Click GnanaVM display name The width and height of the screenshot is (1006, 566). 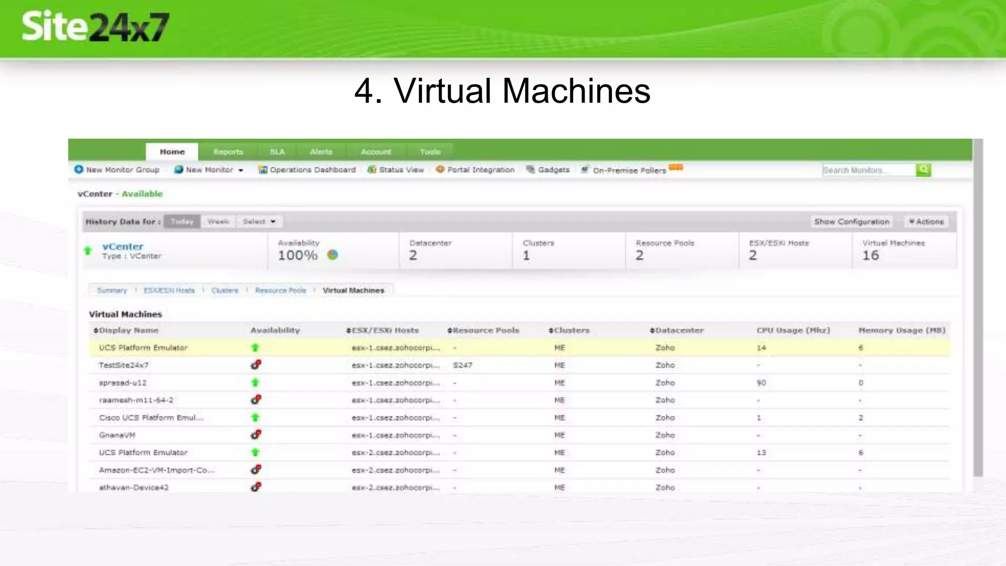117,435
